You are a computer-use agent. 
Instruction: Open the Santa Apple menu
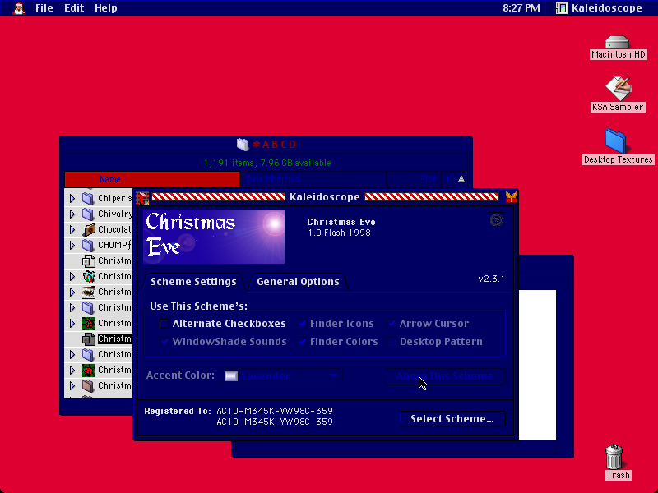pos(18,8)
